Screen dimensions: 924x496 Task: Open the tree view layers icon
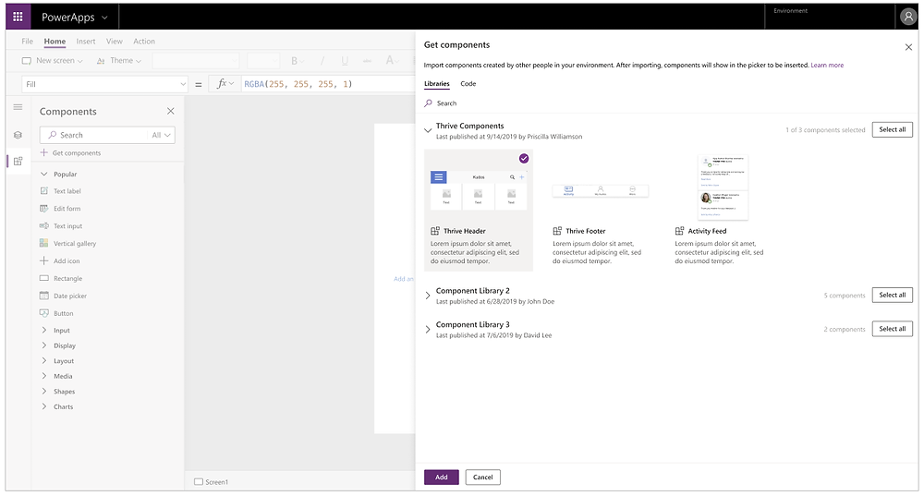[18, 135]
